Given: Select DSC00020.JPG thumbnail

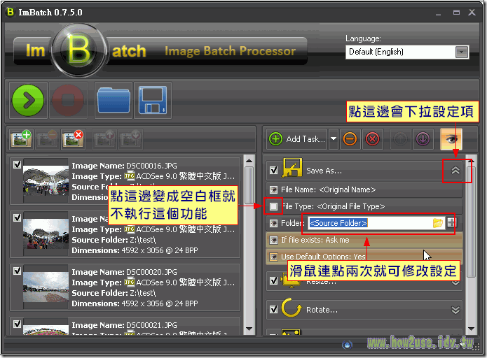Looking at the screenshot, I should tap(46, 287).
